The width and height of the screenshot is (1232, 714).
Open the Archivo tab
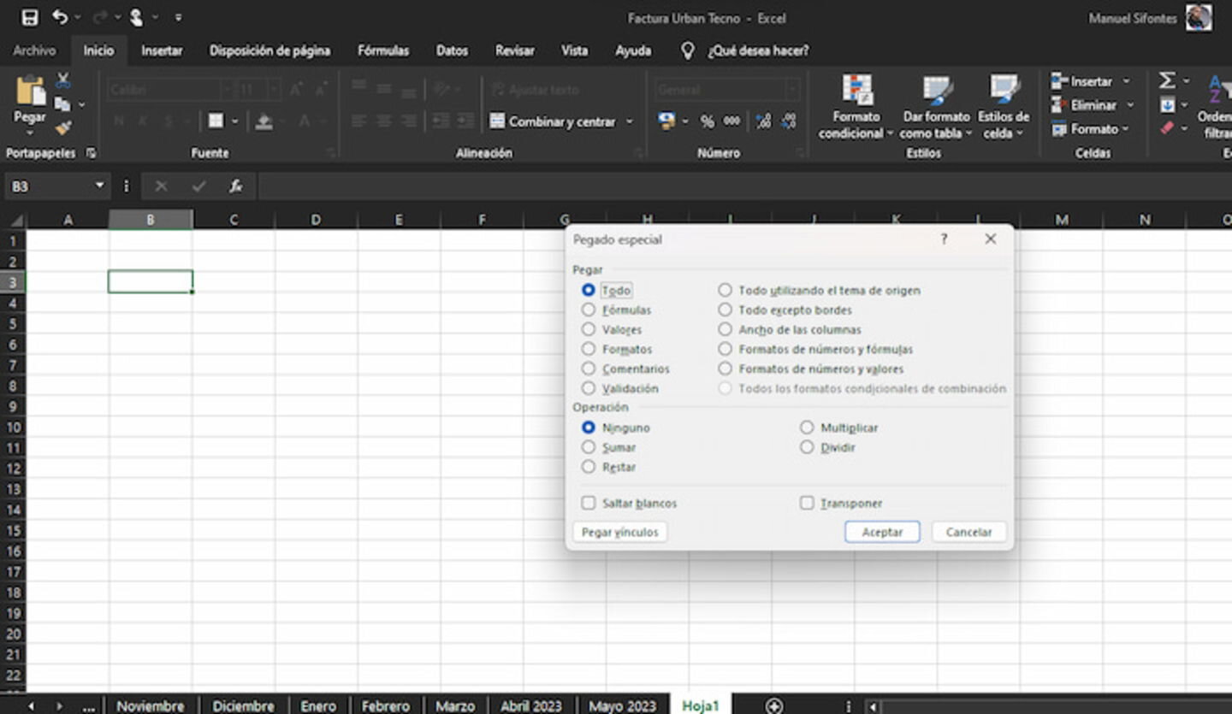pyautogui.click(x=34, y=50)
